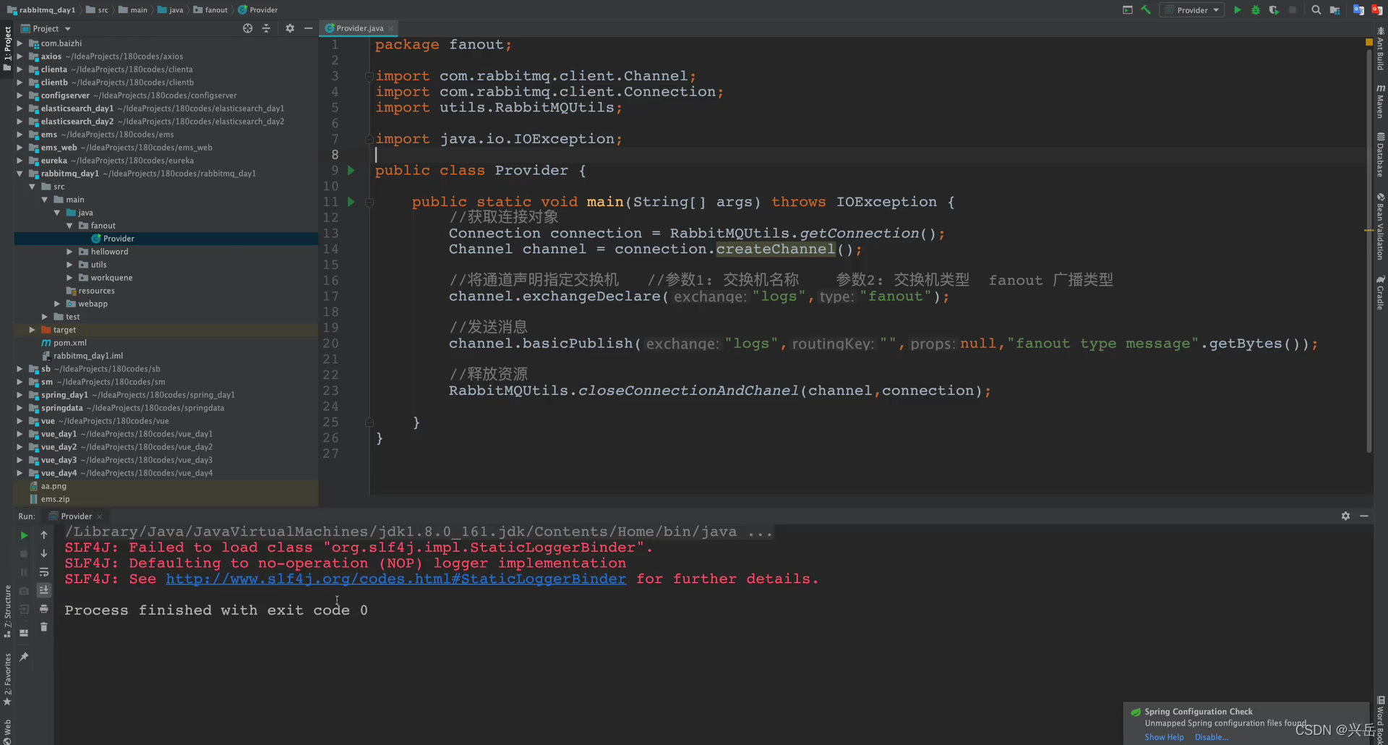1388x745 pixels.
Task: Expand the eureka module
Action: (20, 161)
